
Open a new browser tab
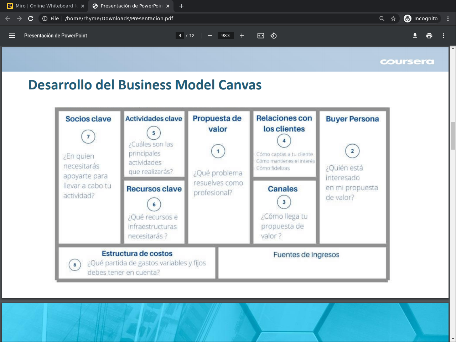(181, 6)
